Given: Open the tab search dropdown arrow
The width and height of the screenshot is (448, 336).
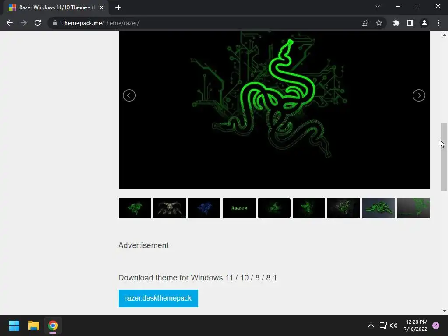Looking at the screenshot, I should [378, 6].
